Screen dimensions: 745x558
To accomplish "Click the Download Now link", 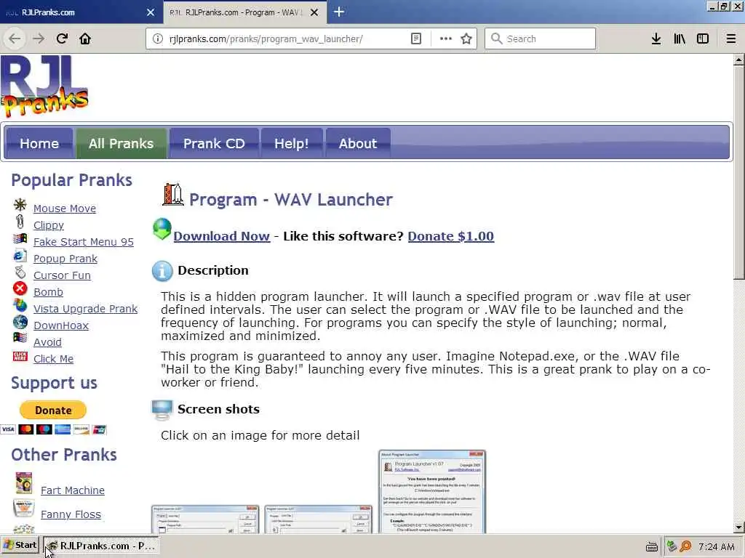I will pyautogui.click(x=222, y=236).
